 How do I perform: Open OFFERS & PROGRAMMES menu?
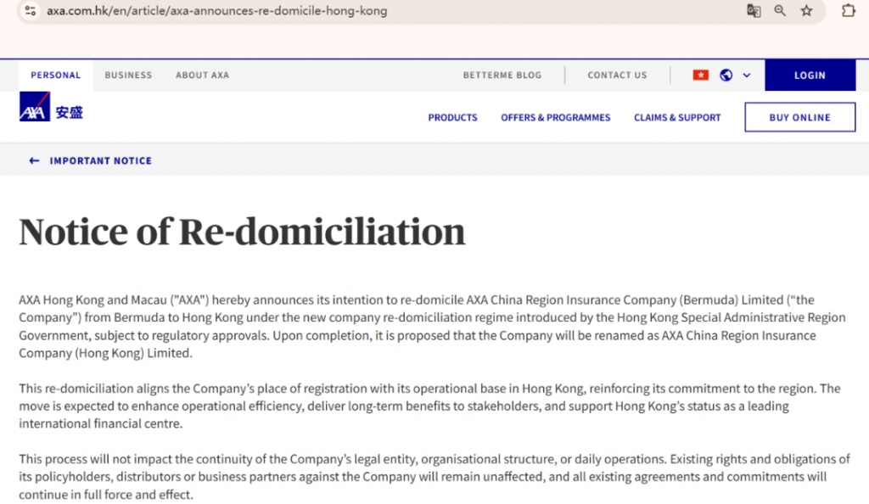pos(555,117)
